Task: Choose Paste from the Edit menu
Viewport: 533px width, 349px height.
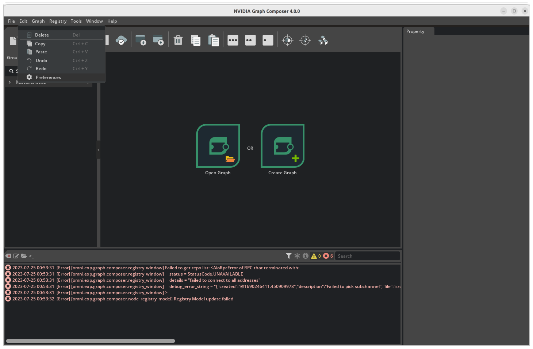Action: tap(61, 52)
